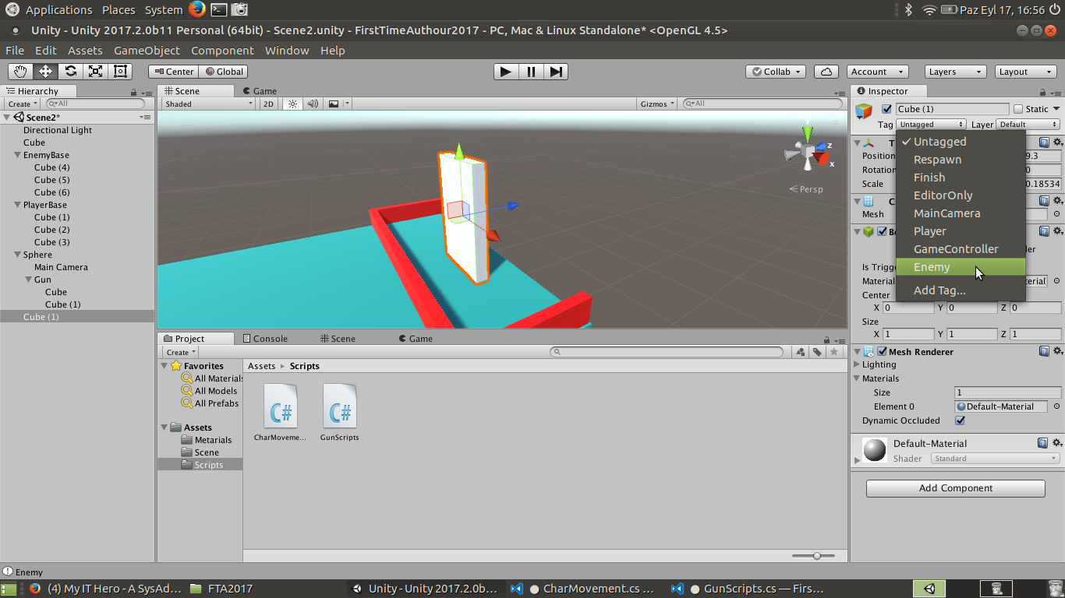Click the Play button
Screen dimensions: 1065x598
[x=506, y=72]
